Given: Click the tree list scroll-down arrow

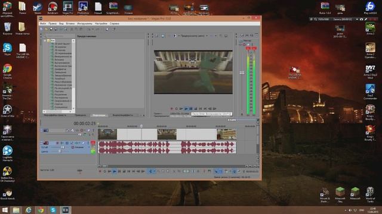Looking at the screenshot, I should tap(73, 108).
